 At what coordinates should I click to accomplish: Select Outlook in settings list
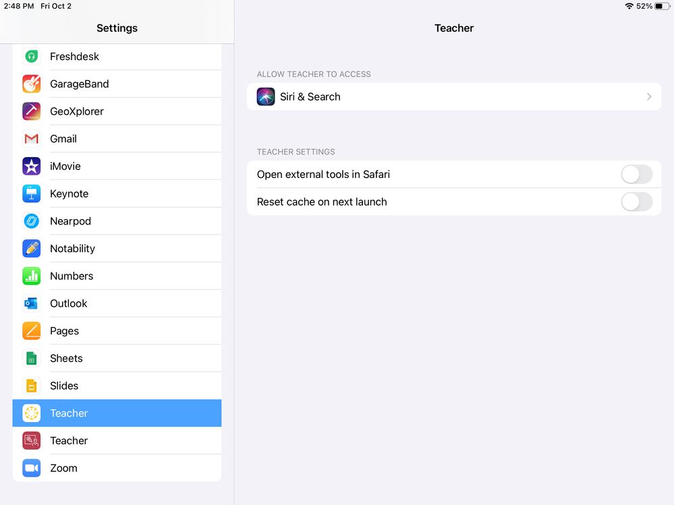coord(117,303)
